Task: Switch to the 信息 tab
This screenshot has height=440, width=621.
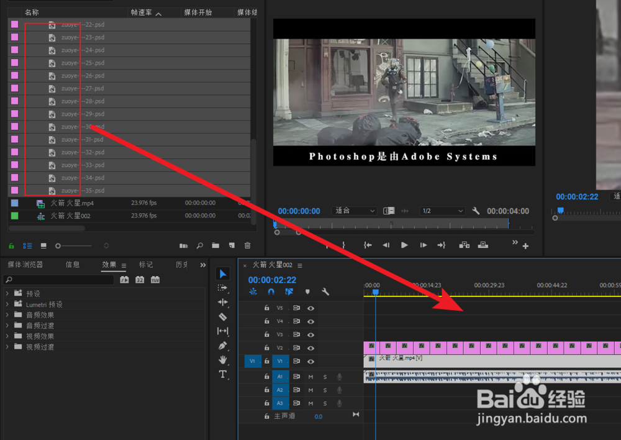Action: click(73, 264)
